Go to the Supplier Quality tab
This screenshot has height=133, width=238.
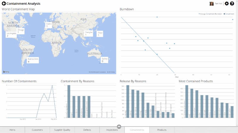click(62, 130)
